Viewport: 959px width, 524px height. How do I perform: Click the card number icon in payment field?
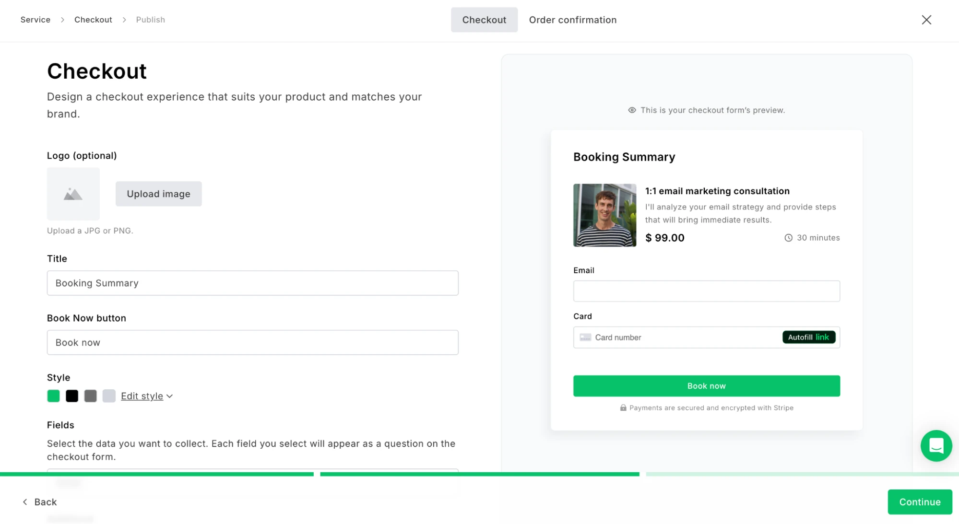[585, 337]
